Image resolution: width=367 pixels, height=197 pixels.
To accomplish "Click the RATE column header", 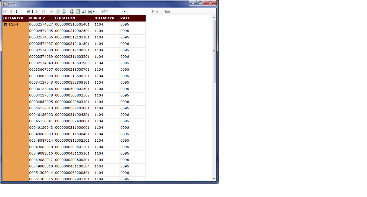I will pyautogui.click(x=132, y=18).
